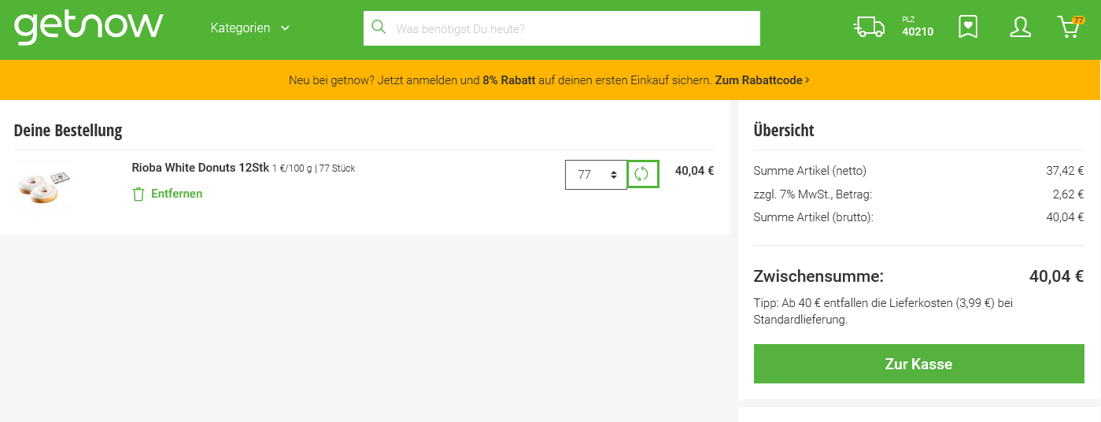1101x422 pixels.
Task: Click the chevron next to Kategorien
Action: click(x=285, y=28)
